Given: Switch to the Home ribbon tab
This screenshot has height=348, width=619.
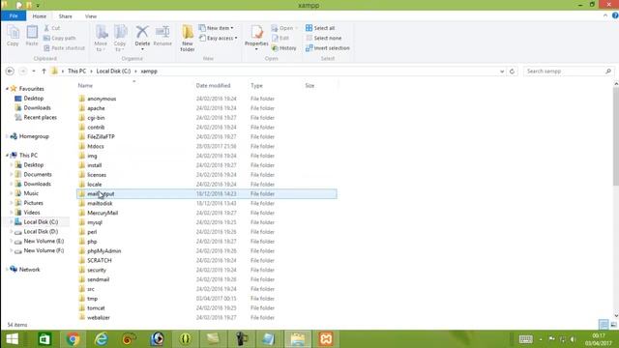Looking at the screenshot, I should [39, 16].
